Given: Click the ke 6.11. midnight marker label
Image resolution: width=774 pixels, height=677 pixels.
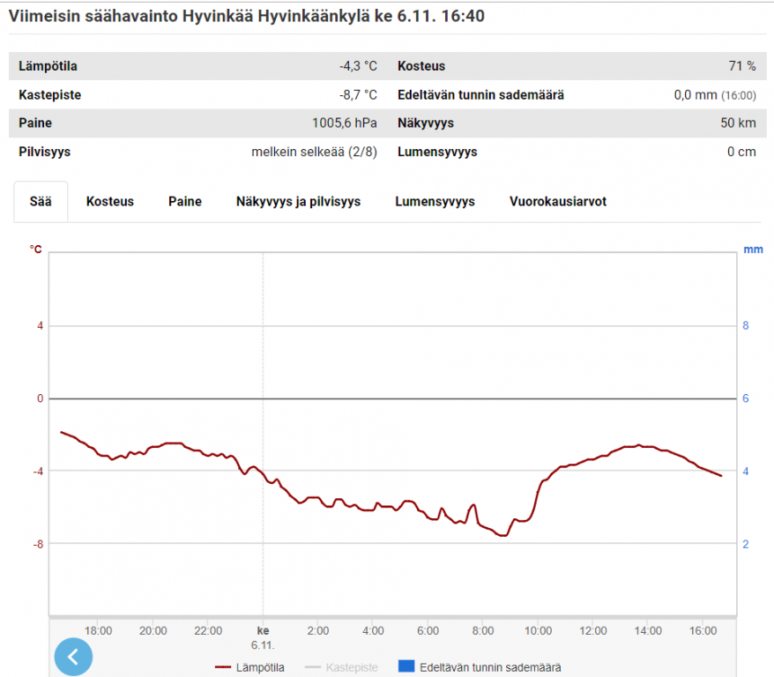Looking at the screenshot, I should (x=263, y=637).
